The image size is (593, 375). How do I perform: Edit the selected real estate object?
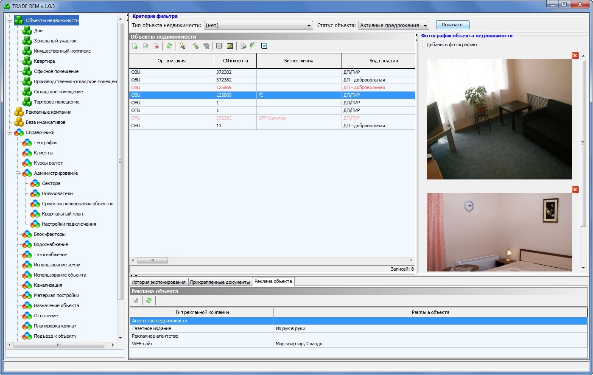tap(146, 46)
